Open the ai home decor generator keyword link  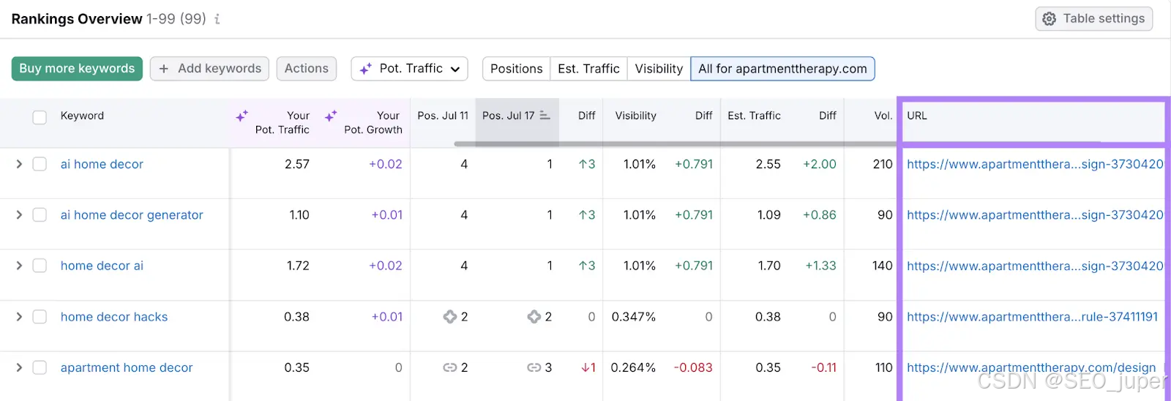132,214
